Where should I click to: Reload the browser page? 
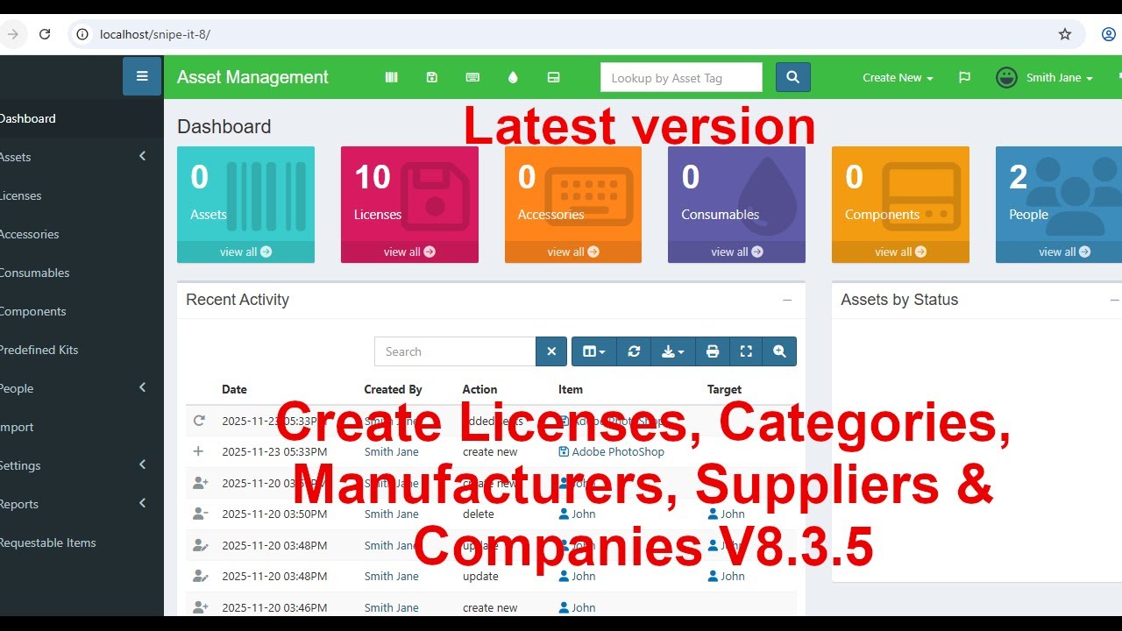(x=45, y=34)
